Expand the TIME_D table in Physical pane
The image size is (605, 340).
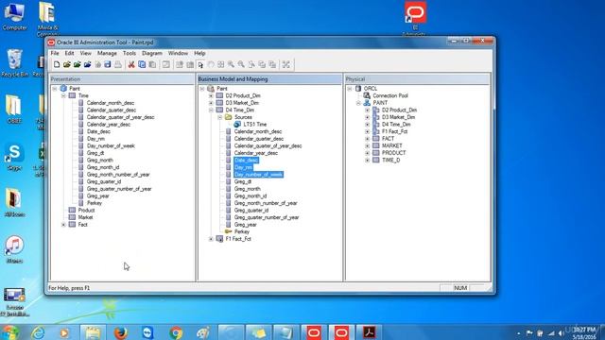(368, 160)
